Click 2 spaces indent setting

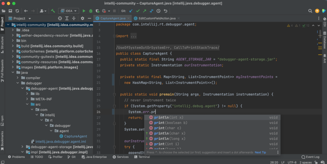(x=306, y=162)
